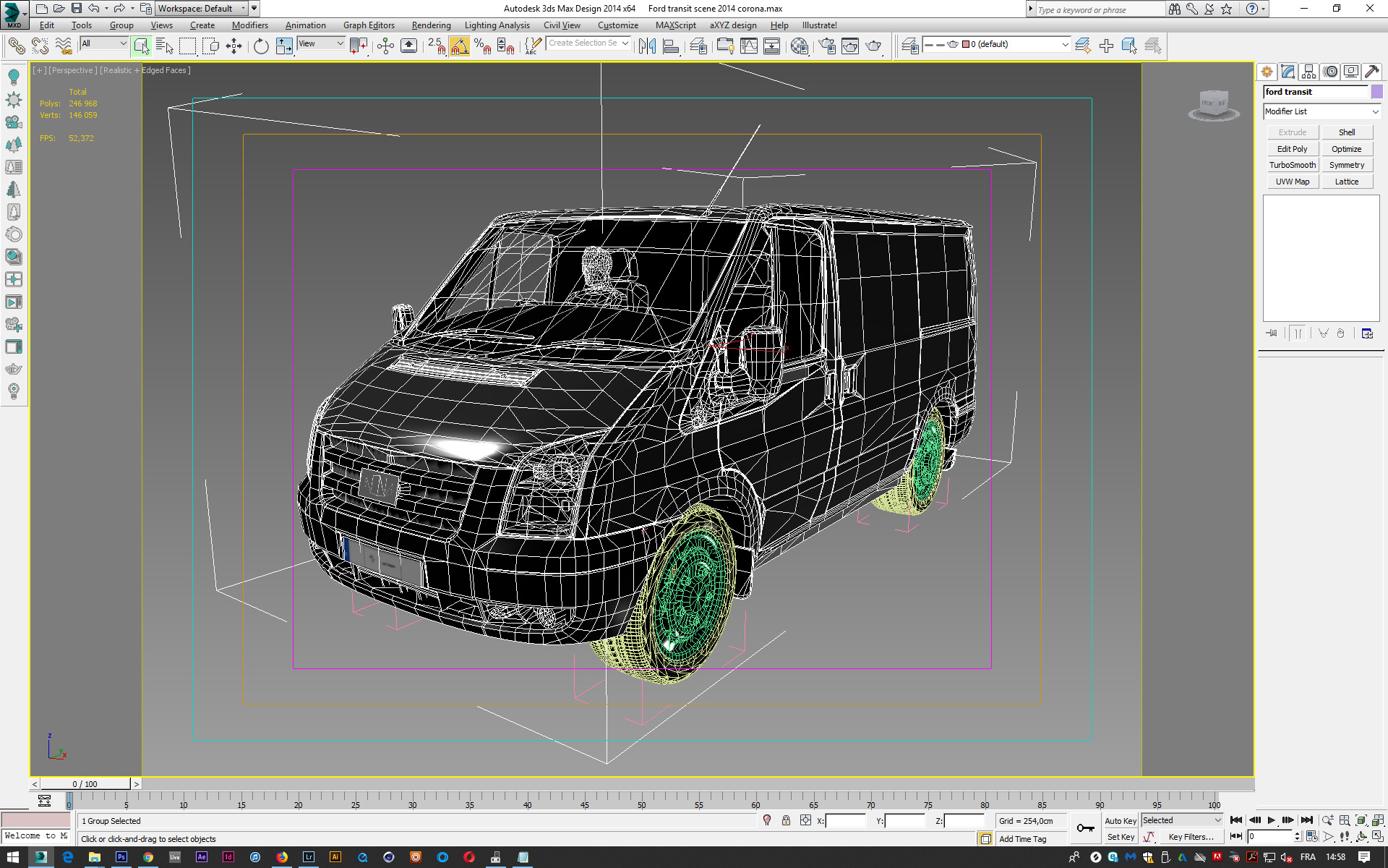Image resolution: width=1388 pixels, height=868 pixels.
Task: Open the Rendering menu
Action: [x=431, y=25]
